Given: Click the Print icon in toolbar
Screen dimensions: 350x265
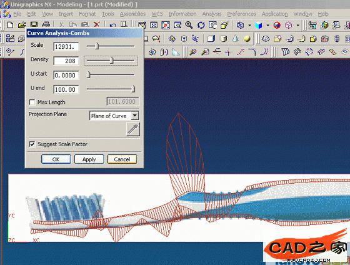Looking at the screenshot, I should pos(46,24).
